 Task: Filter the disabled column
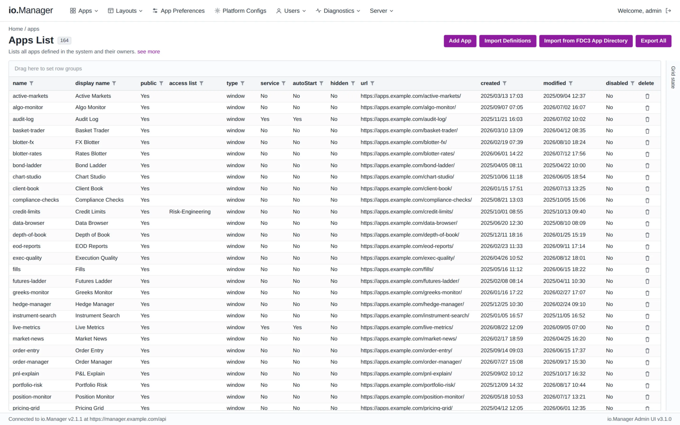coord(633,83)
